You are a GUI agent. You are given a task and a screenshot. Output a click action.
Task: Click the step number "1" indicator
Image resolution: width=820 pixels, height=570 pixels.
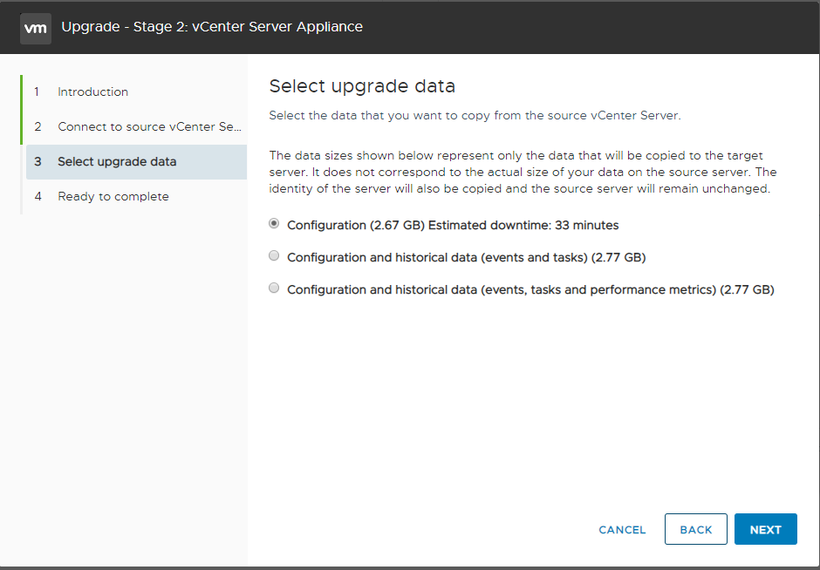38,92
